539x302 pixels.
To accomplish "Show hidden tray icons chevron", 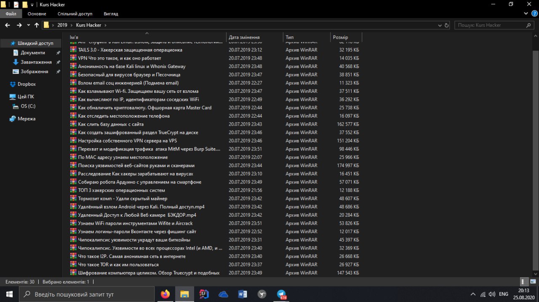I will pyautogui.click(x=472, y=294).
